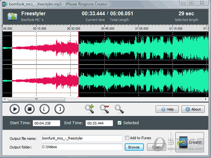Screen dimensions: 211x158
Task: Open the Help button
Action: click(167, 109)
